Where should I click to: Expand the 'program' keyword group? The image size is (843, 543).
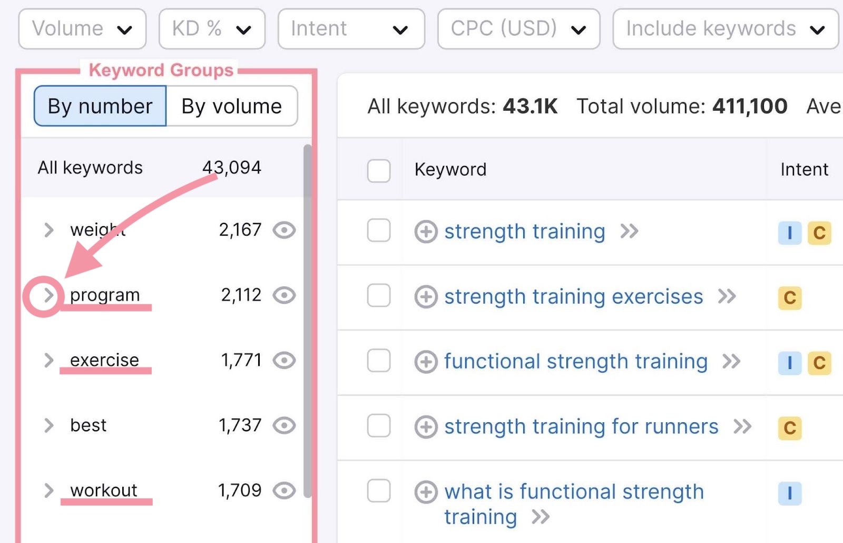coord(48,295)
